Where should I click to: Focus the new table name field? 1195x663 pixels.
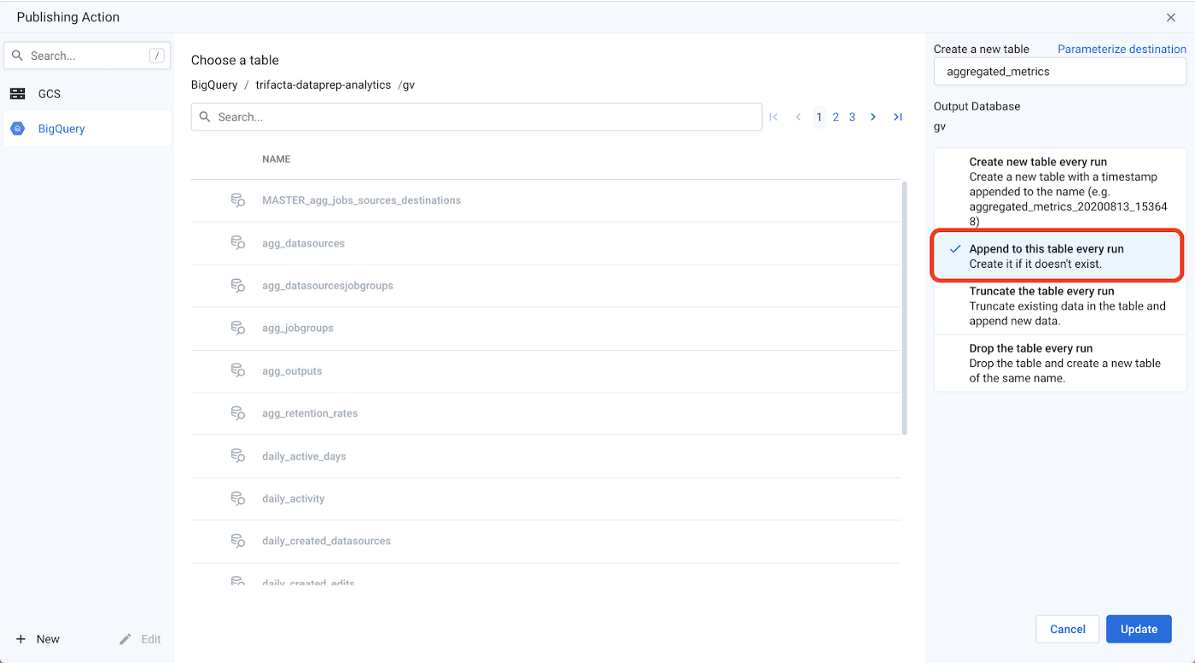pos(1059,72)
